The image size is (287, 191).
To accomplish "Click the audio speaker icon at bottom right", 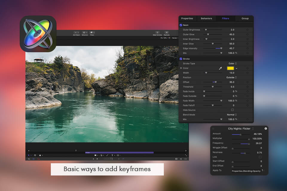I will click(x=181, y=159).
